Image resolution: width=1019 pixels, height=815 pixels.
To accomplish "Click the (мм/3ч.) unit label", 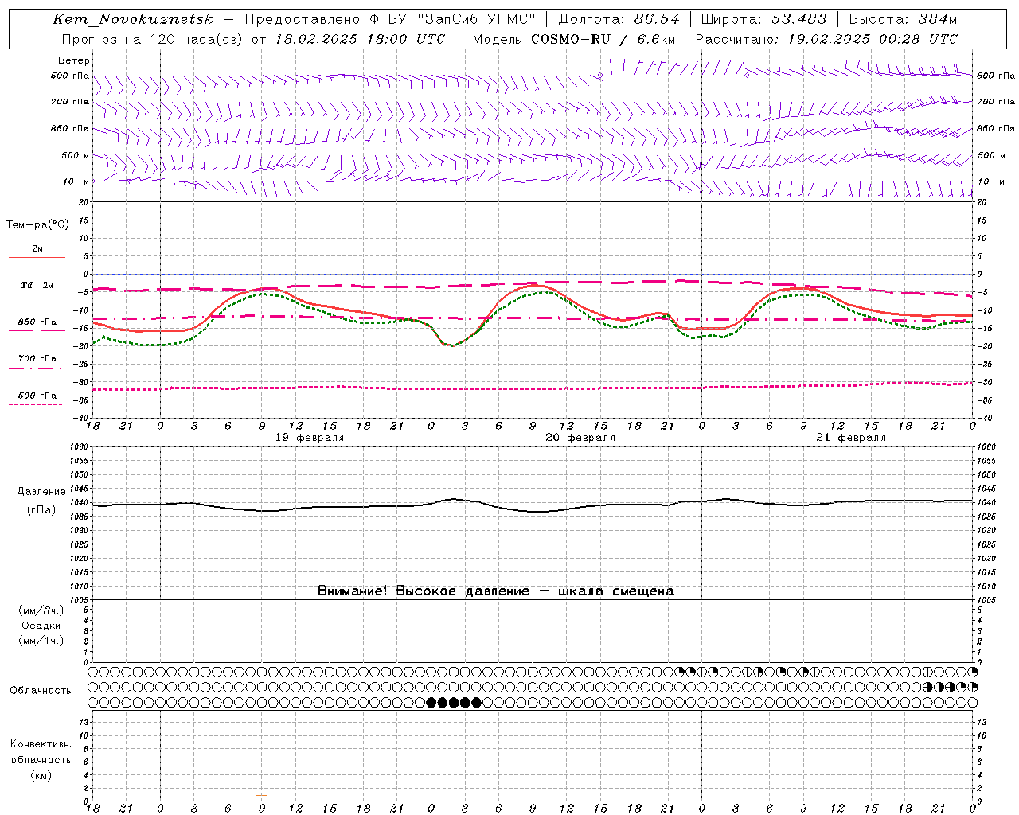I will [41, 611].
